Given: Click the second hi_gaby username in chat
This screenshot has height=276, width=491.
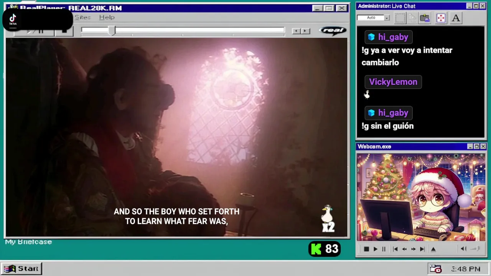Looking at the screenshot, I should click(393, 113).
